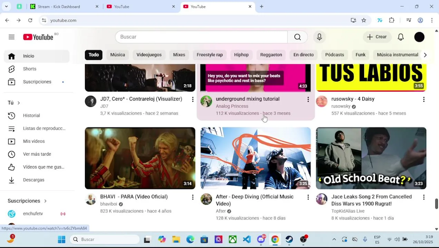Select the Freestyle rap filter chip

click(209, 55)
